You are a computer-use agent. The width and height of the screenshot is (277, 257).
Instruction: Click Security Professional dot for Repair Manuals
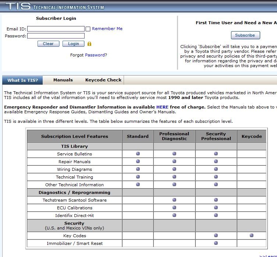(216, 161)
